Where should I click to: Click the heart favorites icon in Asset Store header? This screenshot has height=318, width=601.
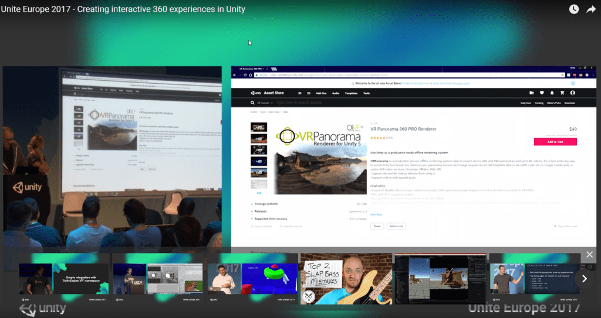tap(541, 93)
